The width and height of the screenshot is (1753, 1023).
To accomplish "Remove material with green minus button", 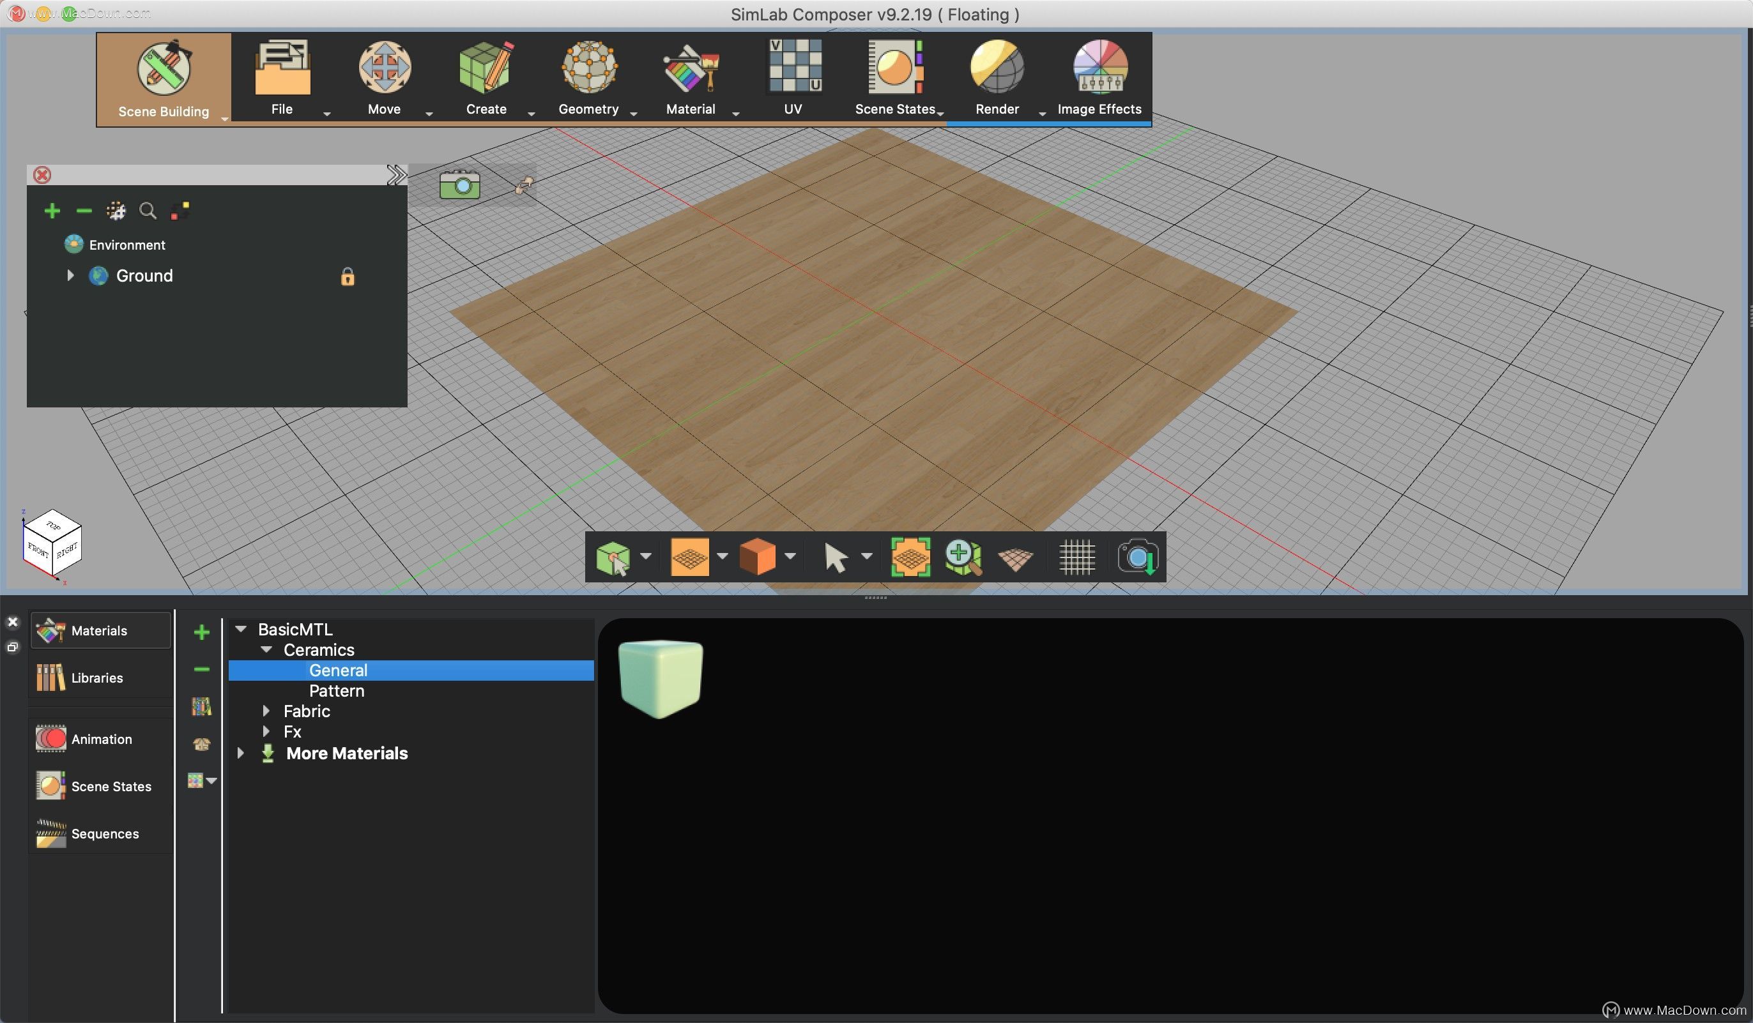I will [202, 669].
